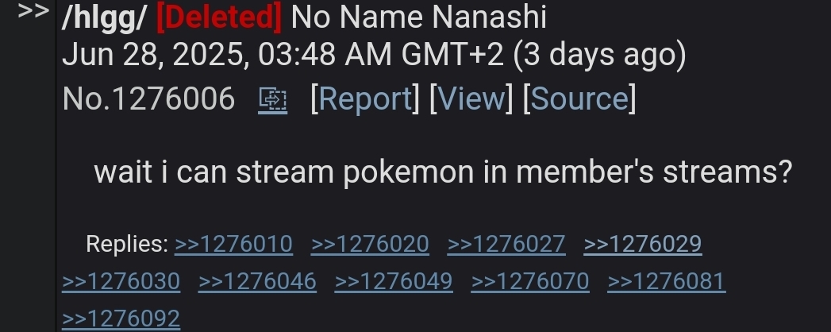
Task: Follow reply link >>1276027
Action: [x=506, y=245]
